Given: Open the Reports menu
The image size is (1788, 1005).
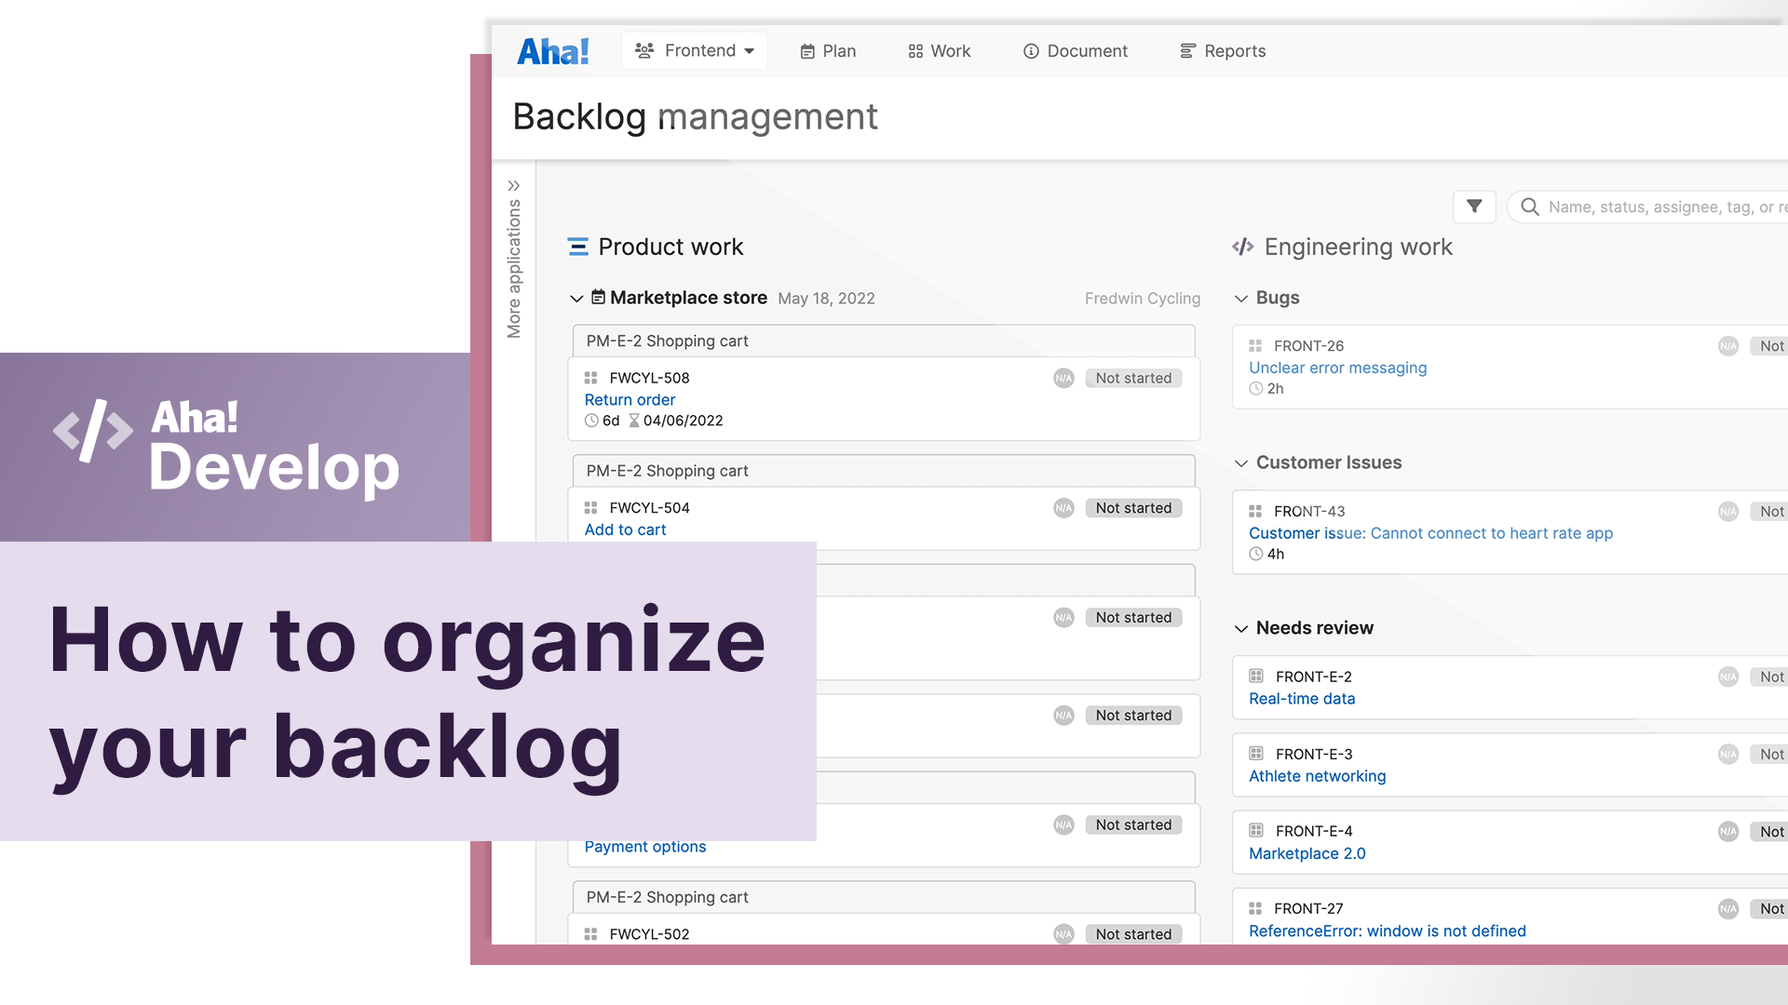Looking at the screenshot, I should pos(1223,51).
